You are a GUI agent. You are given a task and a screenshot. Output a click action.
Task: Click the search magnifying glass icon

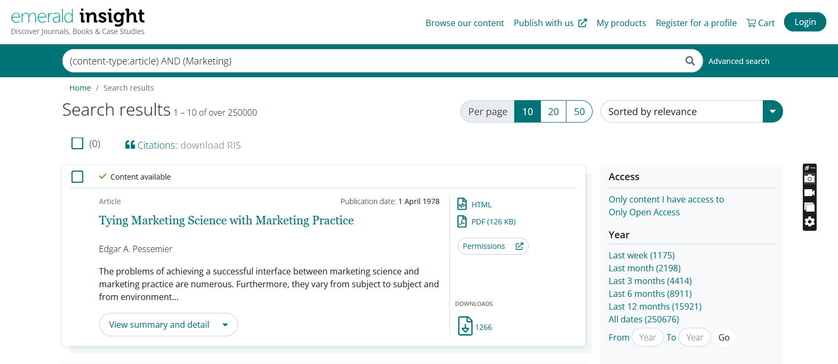tap(690, 61)
